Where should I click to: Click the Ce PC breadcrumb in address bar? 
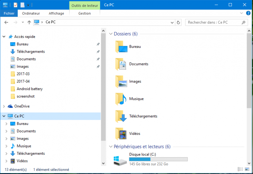51,22
